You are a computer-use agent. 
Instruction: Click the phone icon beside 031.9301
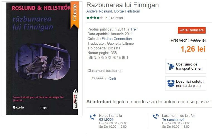[x=93, y=117]
